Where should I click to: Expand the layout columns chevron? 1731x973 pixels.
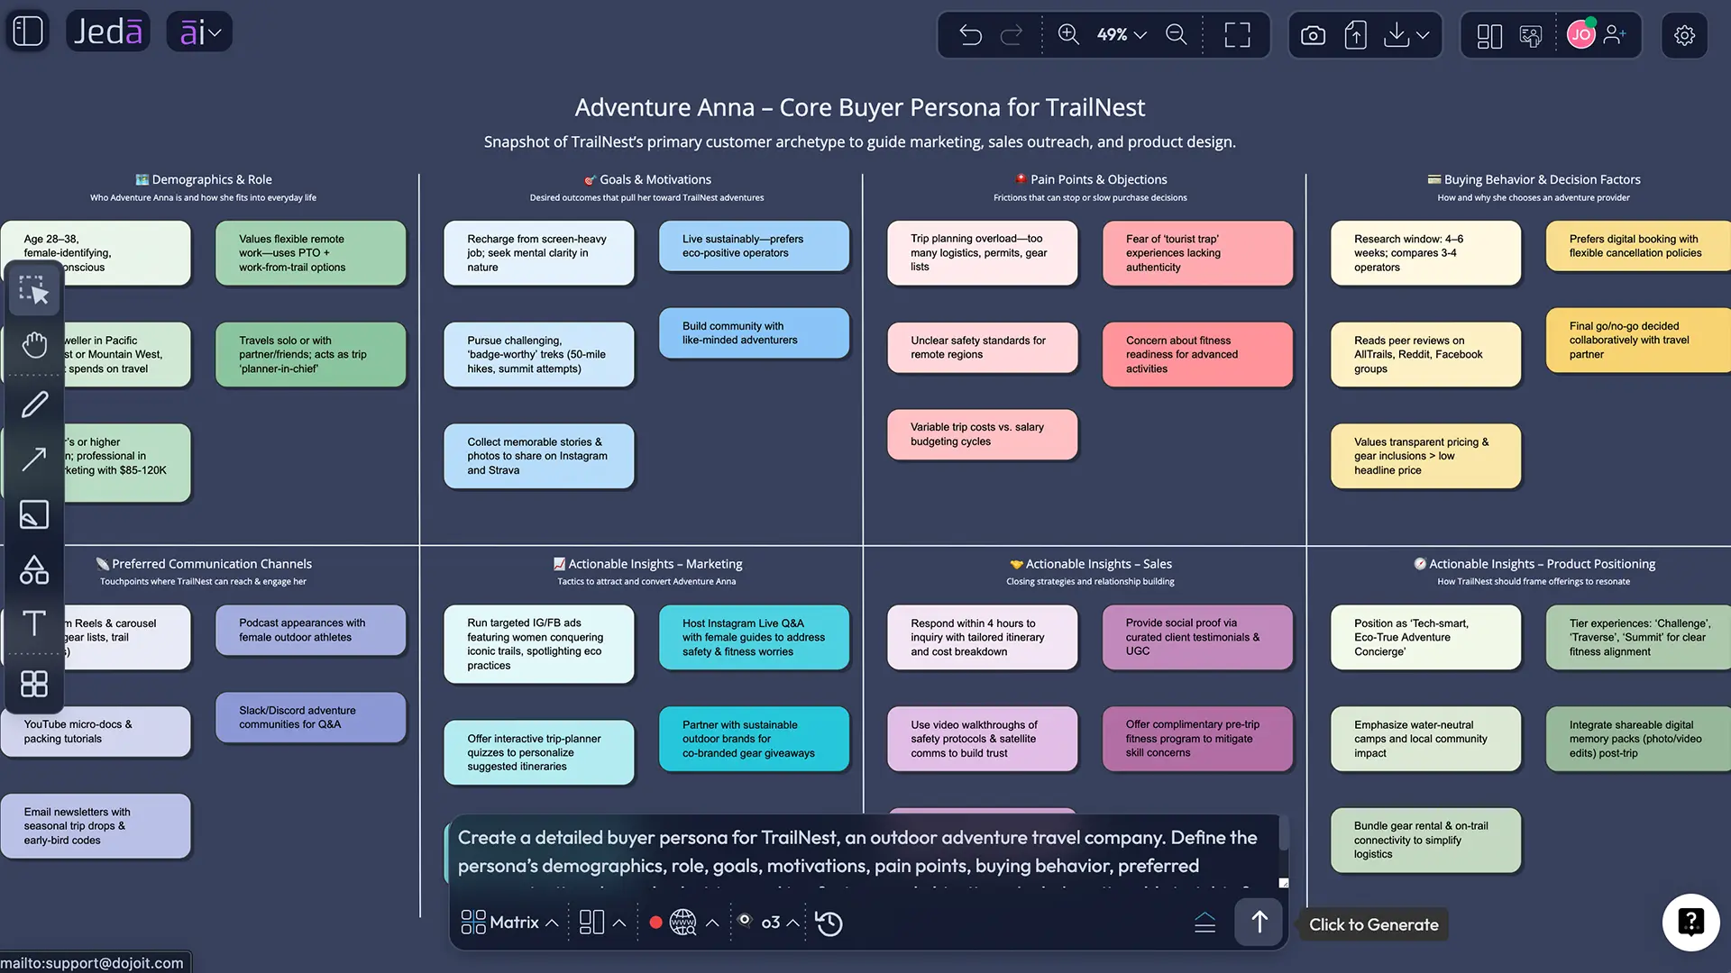click(619, 923)
